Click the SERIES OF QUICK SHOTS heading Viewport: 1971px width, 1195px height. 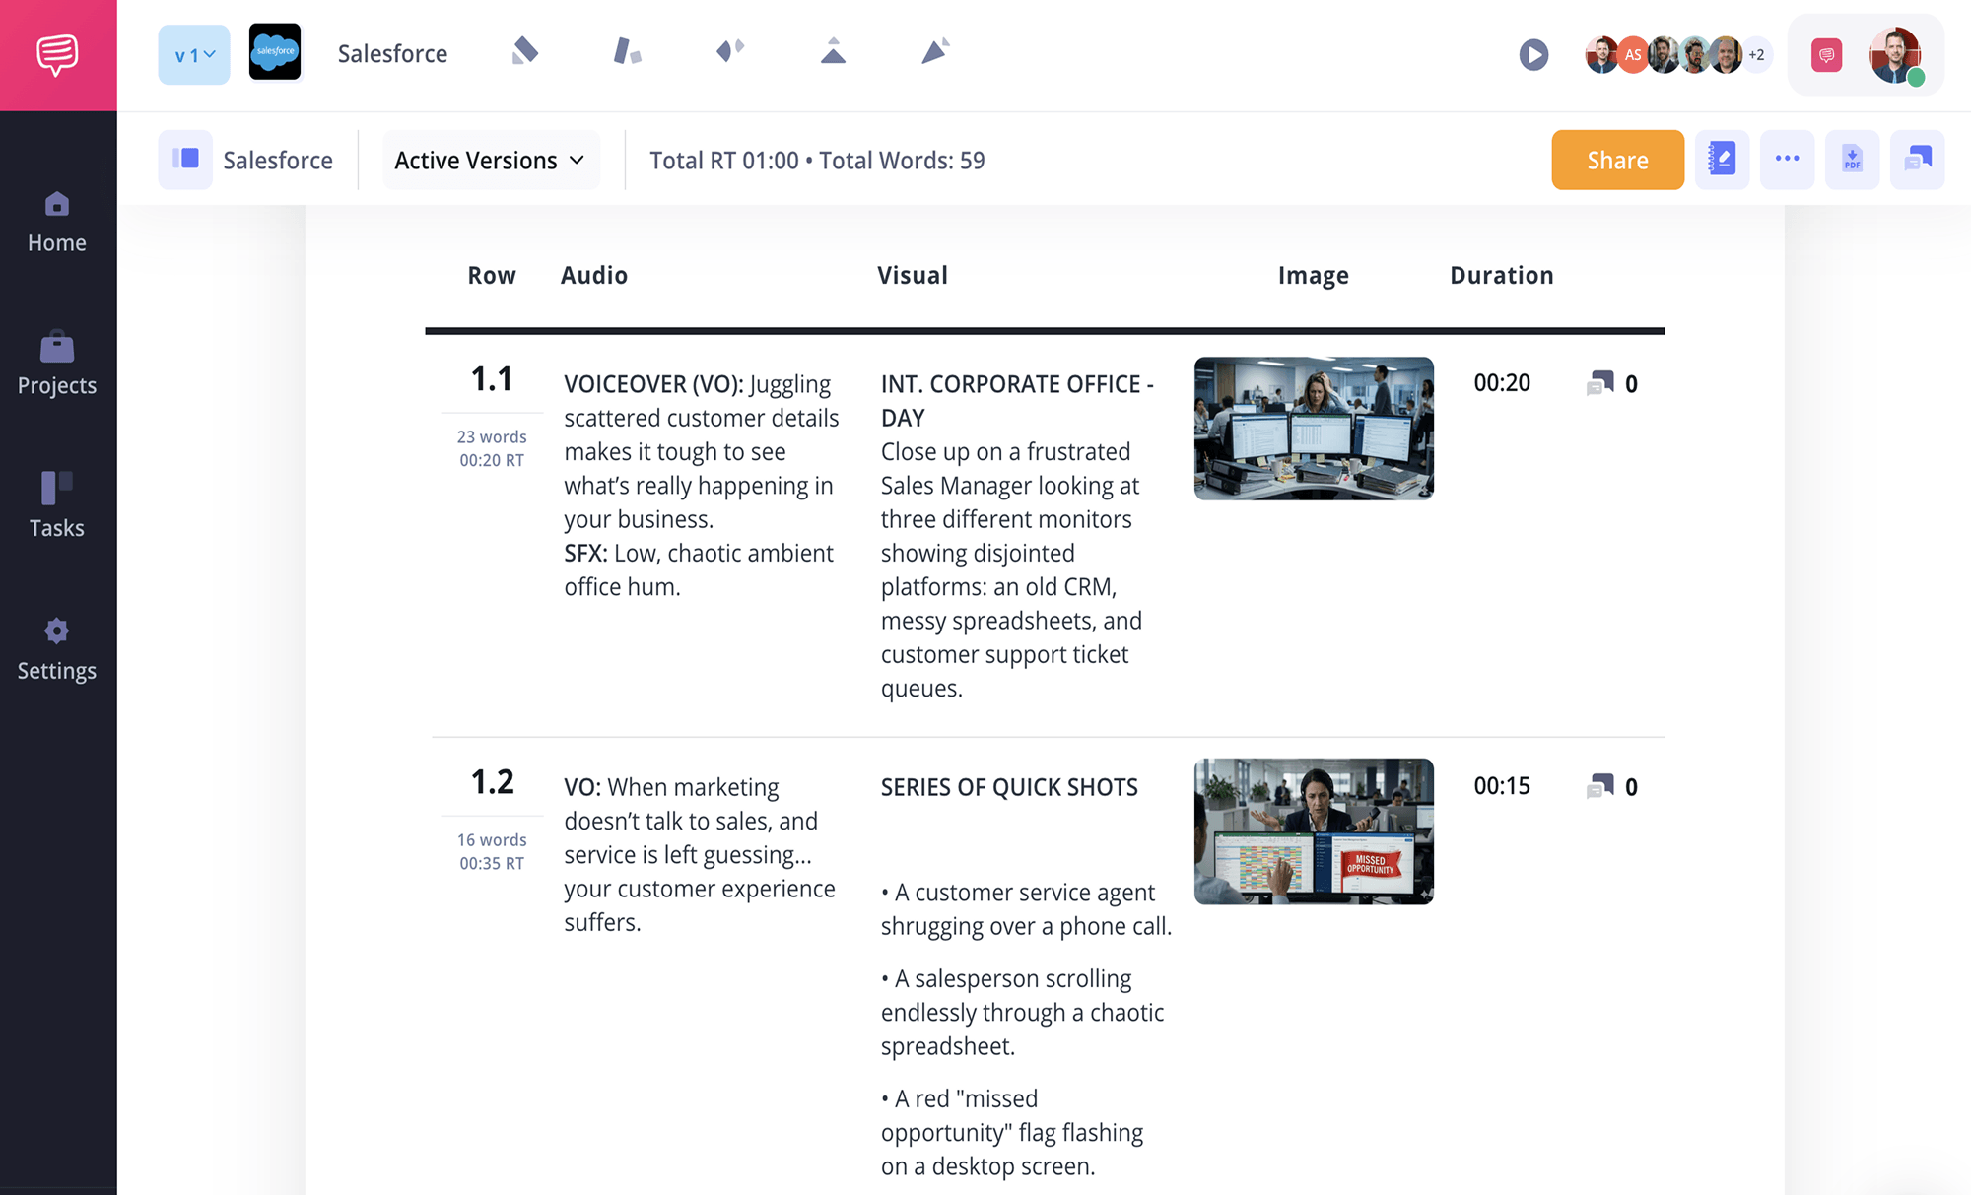(1009, 787)
